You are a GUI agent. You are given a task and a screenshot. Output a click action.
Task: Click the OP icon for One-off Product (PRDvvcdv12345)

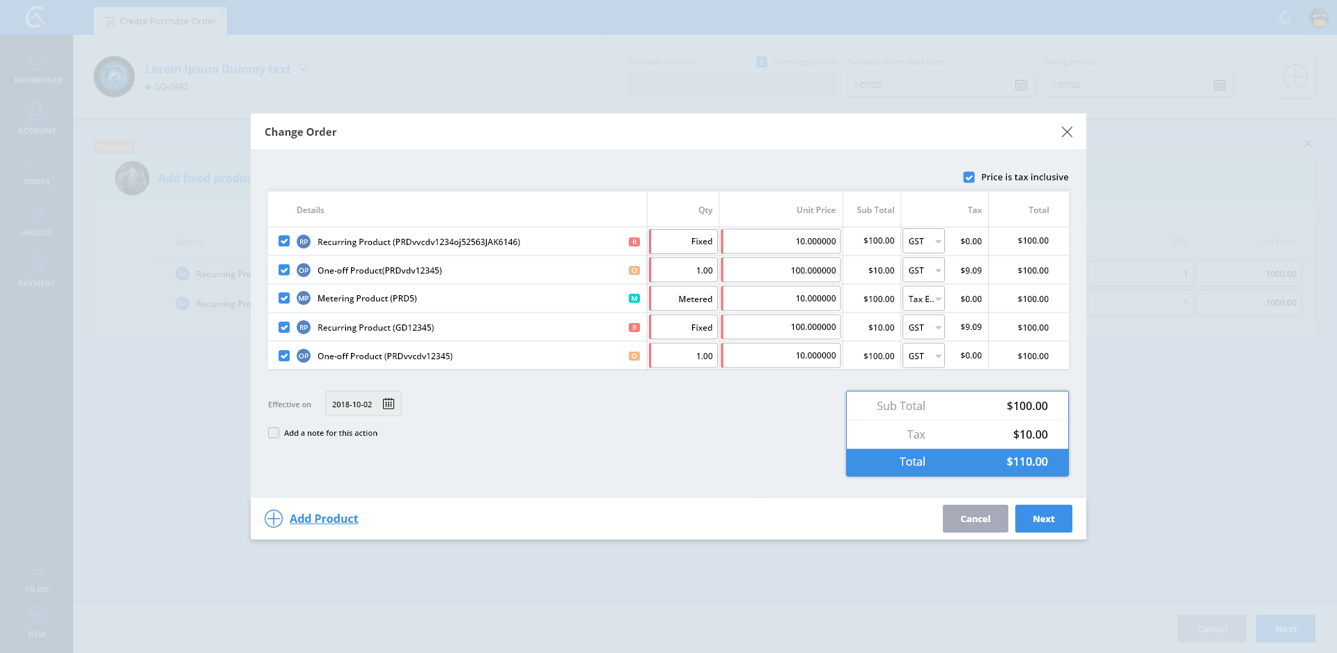click(304, 356)
